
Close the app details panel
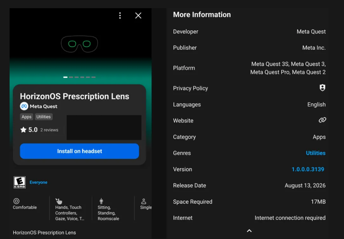pyautogui.click(x=138, y=15)
